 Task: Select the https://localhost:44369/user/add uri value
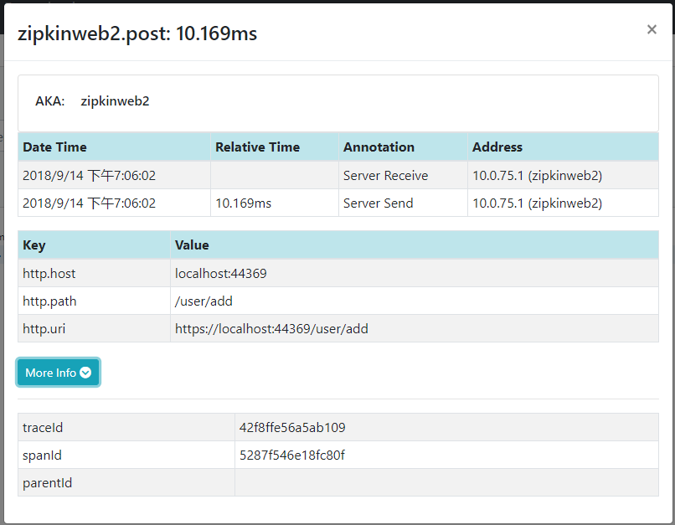(271, 329)
